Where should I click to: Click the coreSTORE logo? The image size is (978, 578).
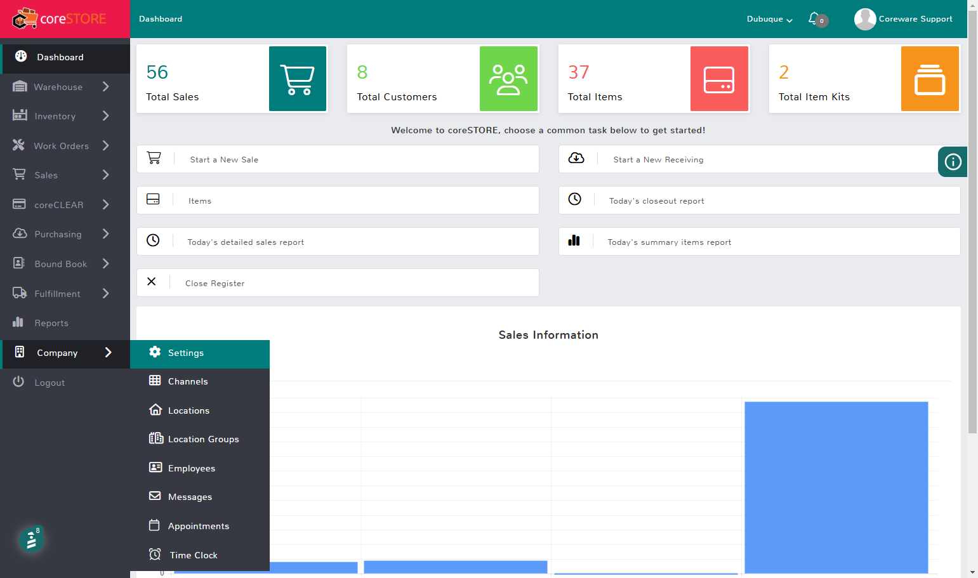coord(60,19)
